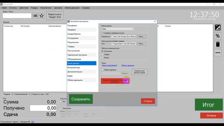Select the Товары settings section in the dialog

point(82,47)
